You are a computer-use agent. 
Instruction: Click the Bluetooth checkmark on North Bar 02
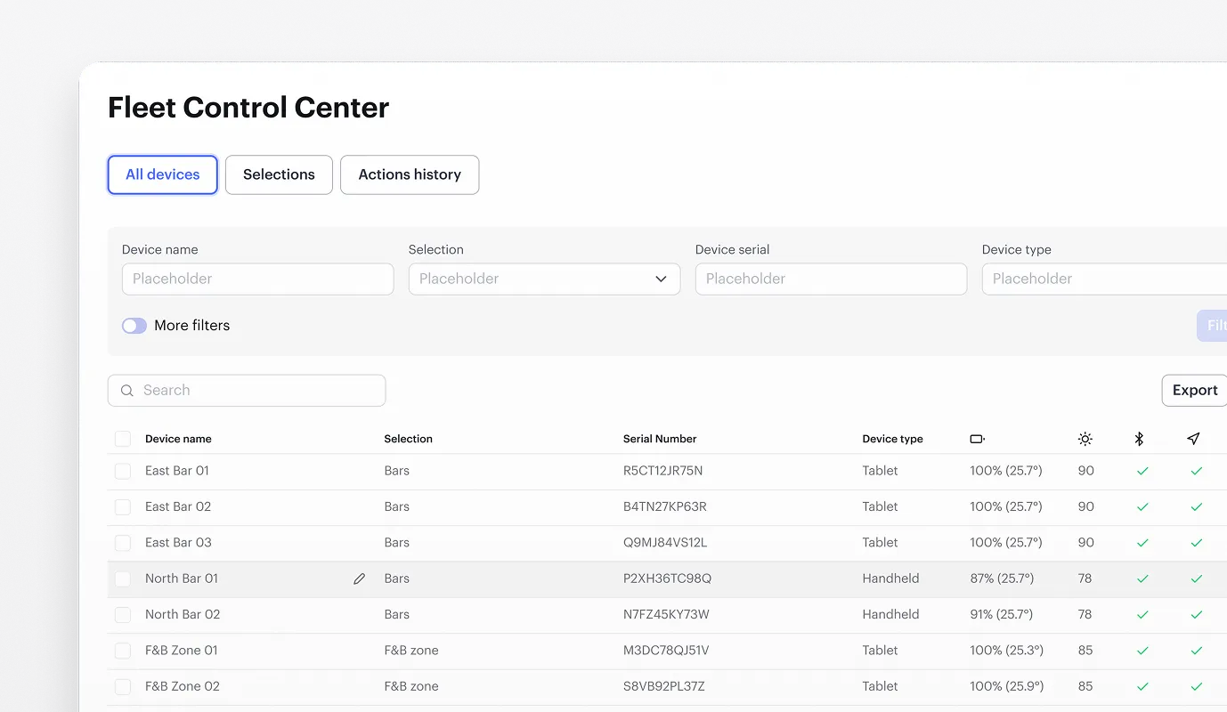point(1142,614)
